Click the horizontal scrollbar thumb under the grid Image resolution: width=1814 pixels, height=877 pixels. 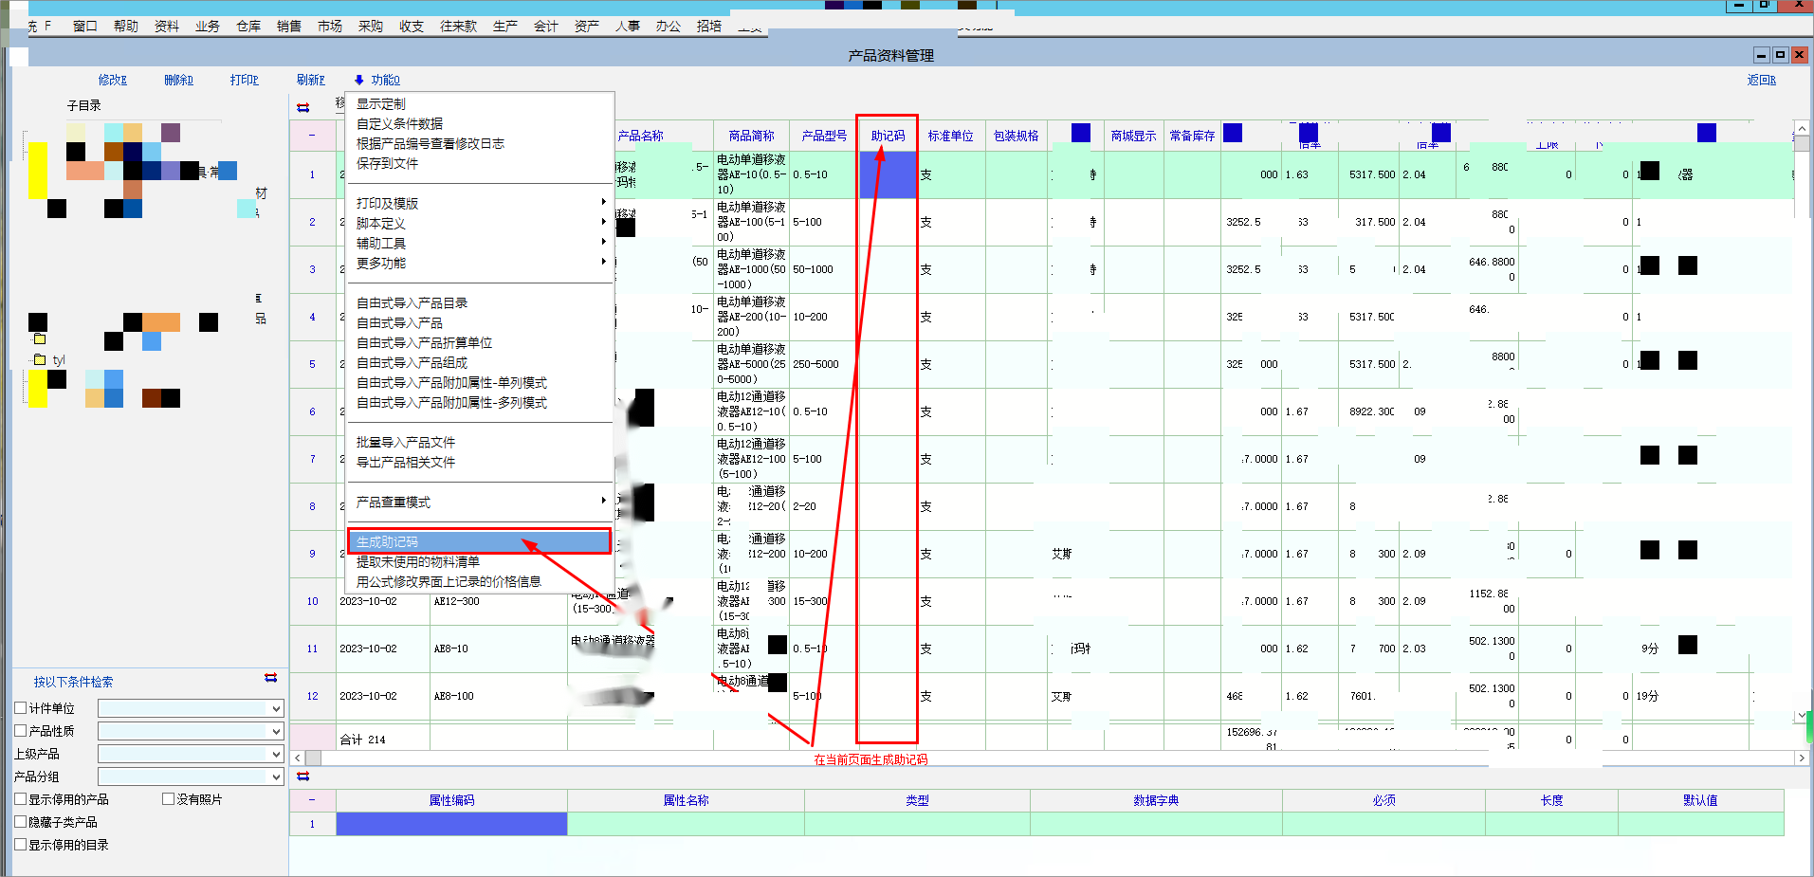(x=314, y=758)
